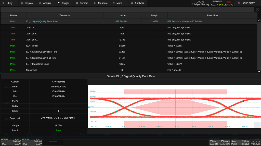The height and width of the screenshot is (146, 261).
Task: Click the Trigger flag icon
Action: pos(59,3)
